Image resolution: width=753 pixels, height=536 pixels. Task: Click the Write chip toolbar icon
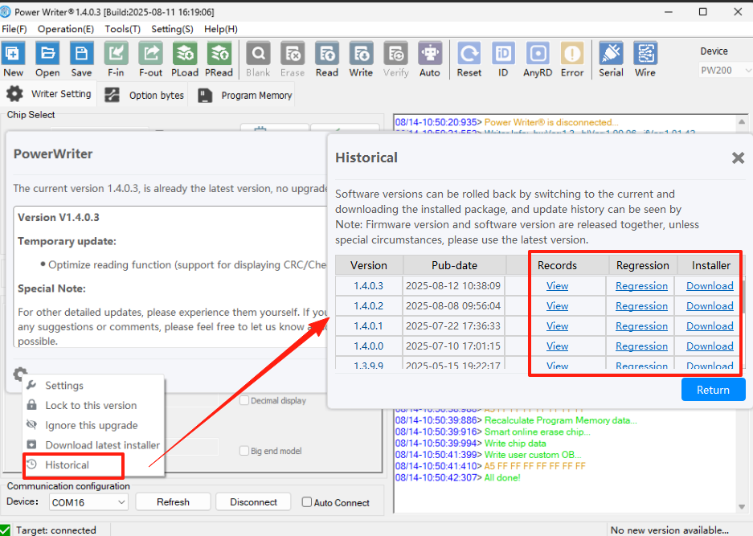point(361,59)
